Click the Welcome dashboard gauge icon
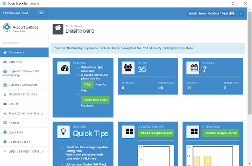 (63, 68)
